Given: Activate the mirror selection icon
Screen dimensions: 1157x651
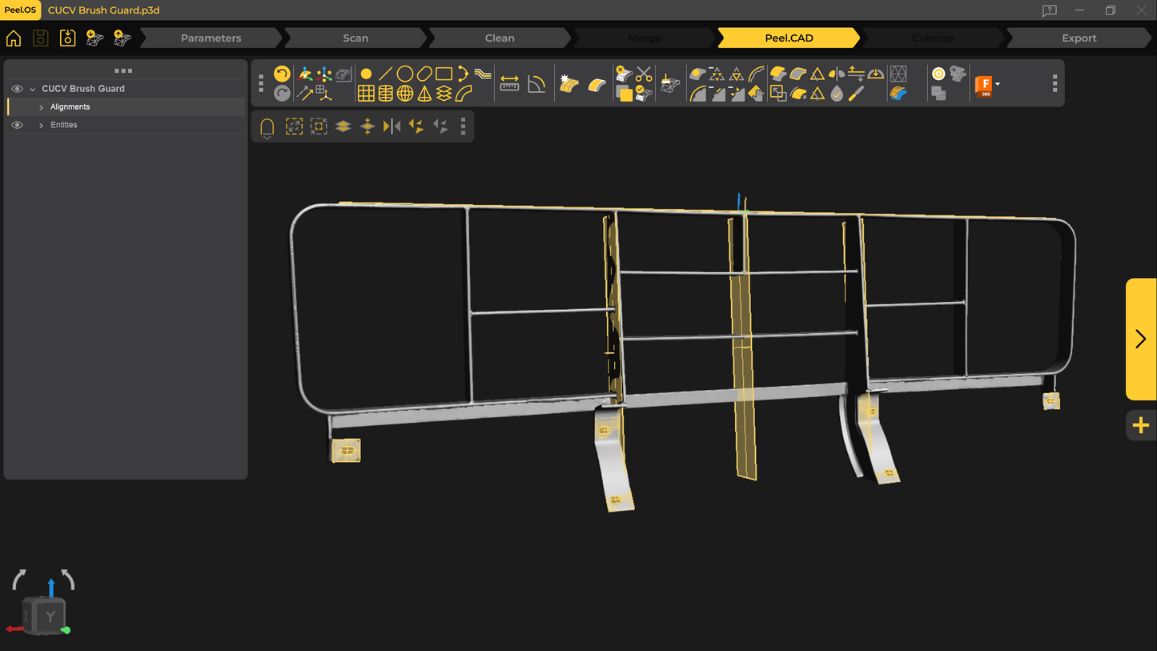Looking at the screenshot, I should tap(392, 127).
